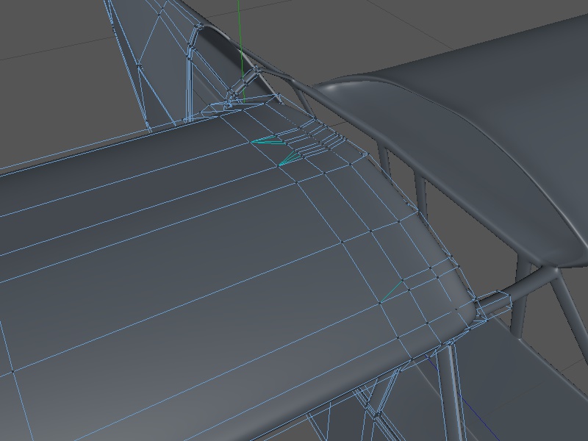Select vertex at the cyan edge's lower end
588x441 pixels.
click(x=380, y=302)
